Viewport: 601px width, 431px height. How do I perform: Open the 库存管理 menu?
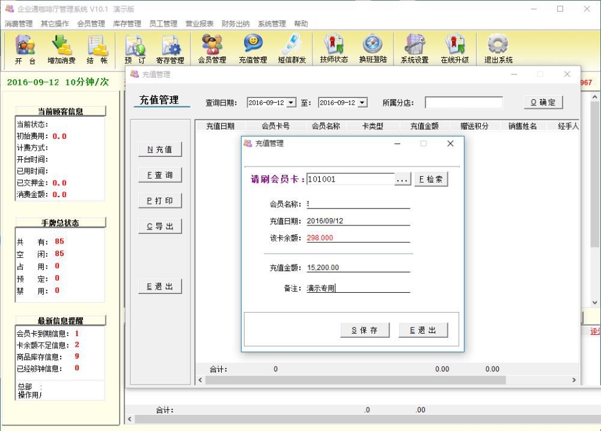coord(127,24)
